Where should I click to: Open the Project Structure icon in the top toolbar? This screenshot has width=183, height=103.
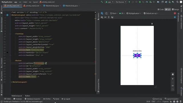158,2
